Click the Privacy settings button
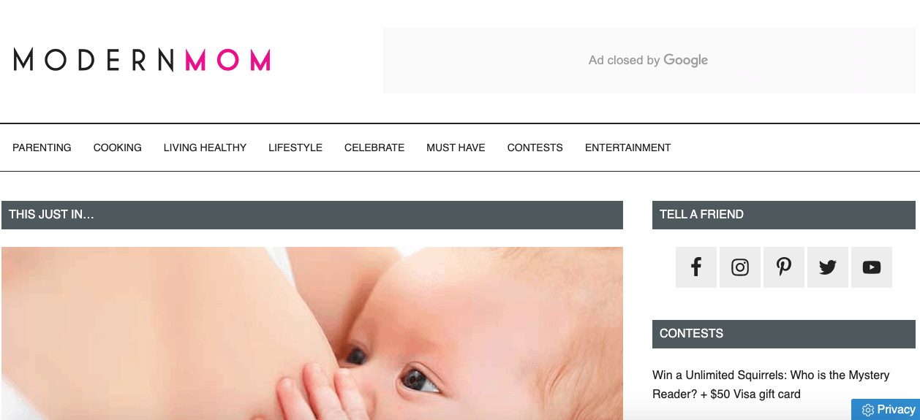The width and height of the screenshot is (920, 420). click(886, 410)
